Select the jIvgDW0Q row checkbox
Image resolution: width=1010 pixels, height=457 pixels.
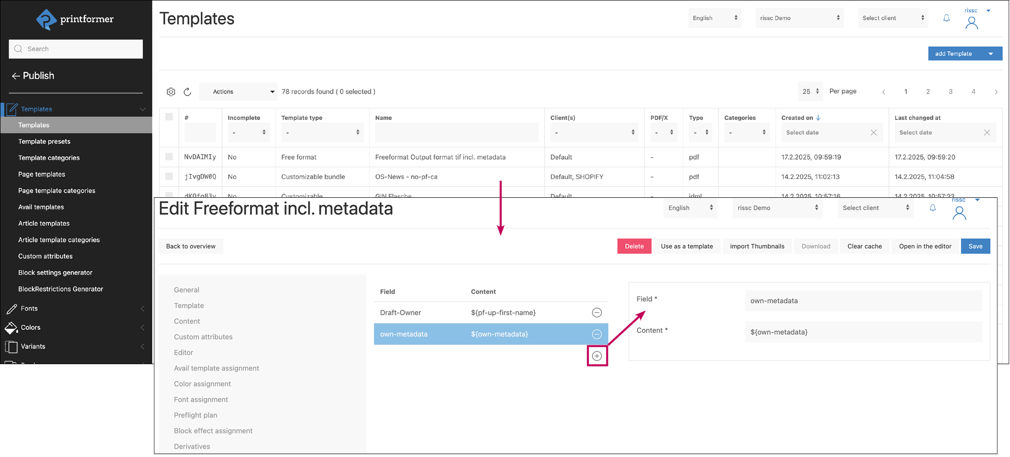coord(169,177)
